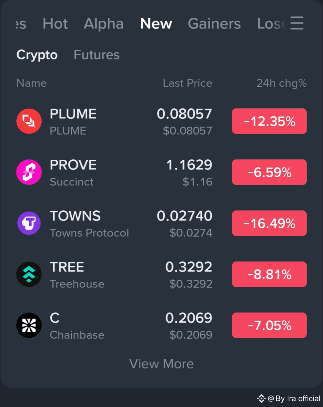
Task: Click the View More link
Action: 161,364
